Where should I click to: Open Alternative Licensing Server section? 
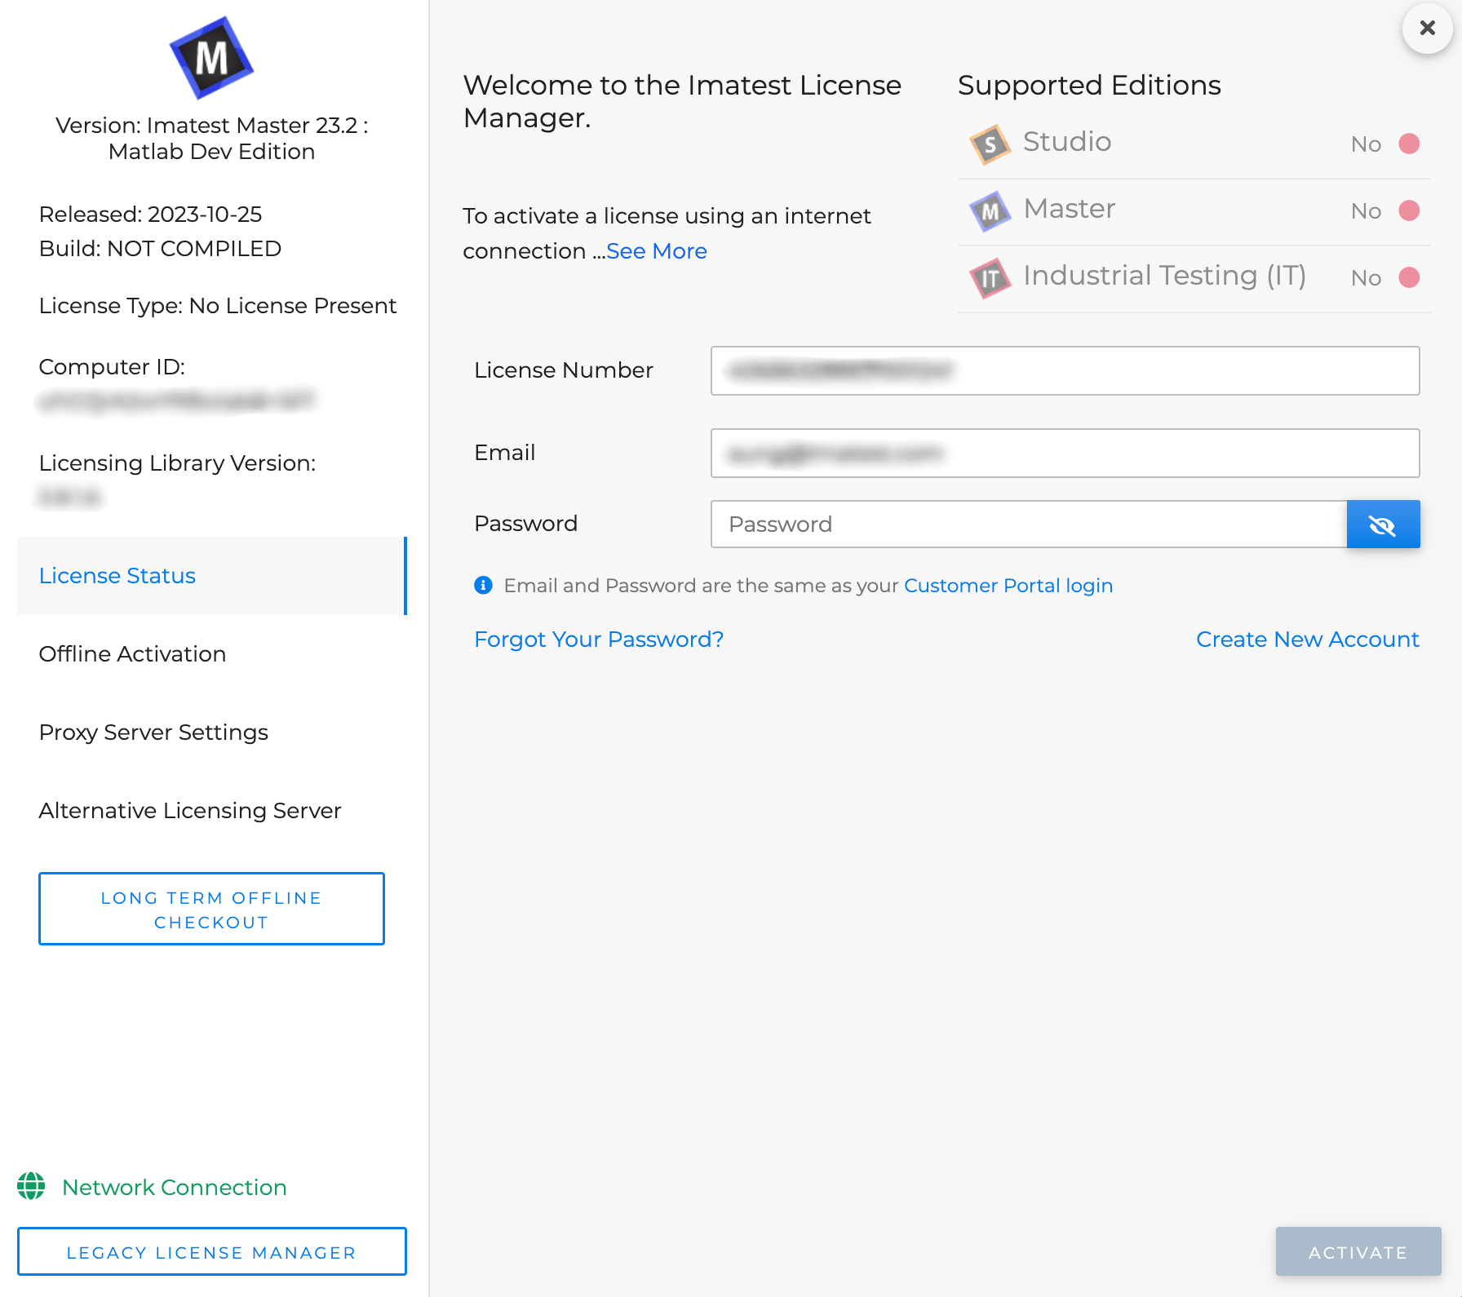[211, 811]
